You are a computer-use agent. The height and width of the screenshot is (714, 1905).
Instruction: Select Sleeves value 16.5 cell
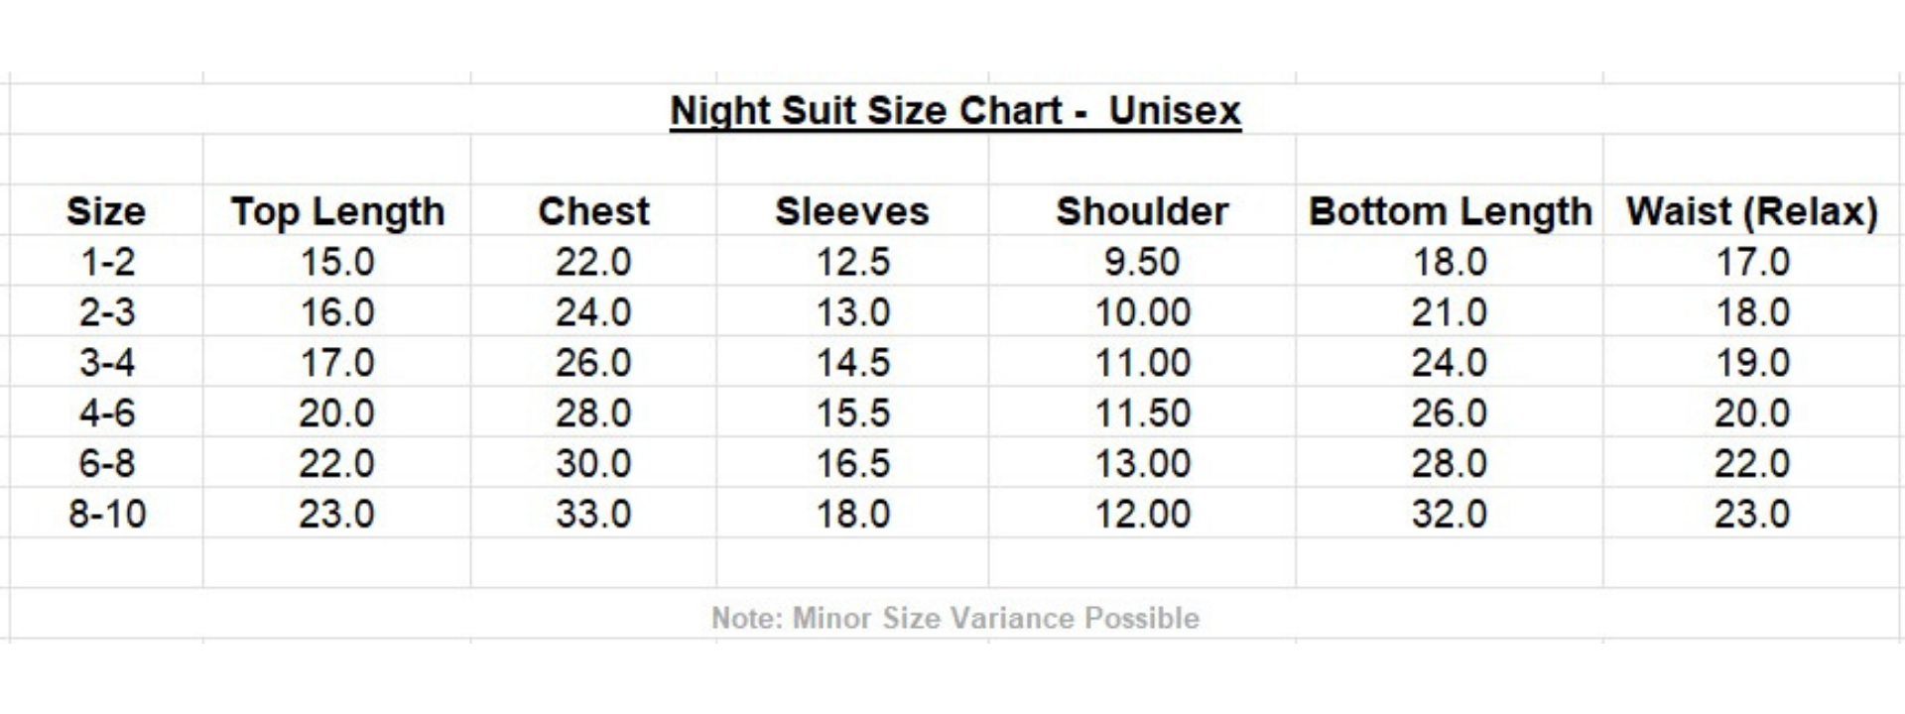click(x=852, y=463)
